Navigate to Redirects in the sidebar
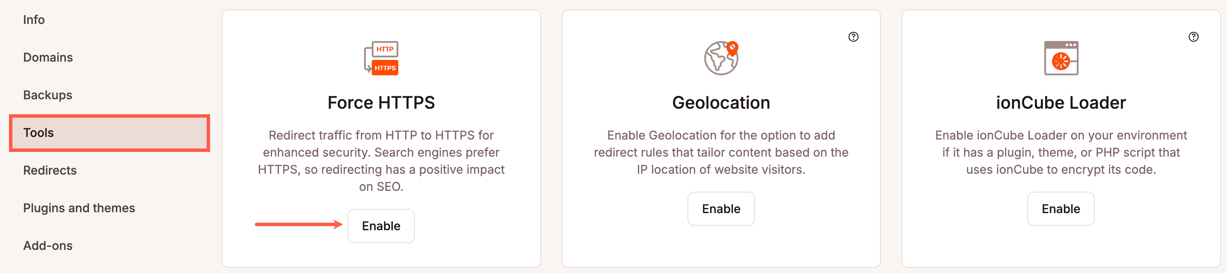This screenshot has width=1227, height=273. pos(50,170)
